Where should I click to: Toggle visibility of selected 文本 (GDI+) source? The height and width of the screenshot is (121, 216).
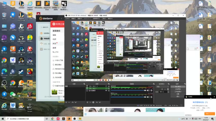[x=106, y=88]
